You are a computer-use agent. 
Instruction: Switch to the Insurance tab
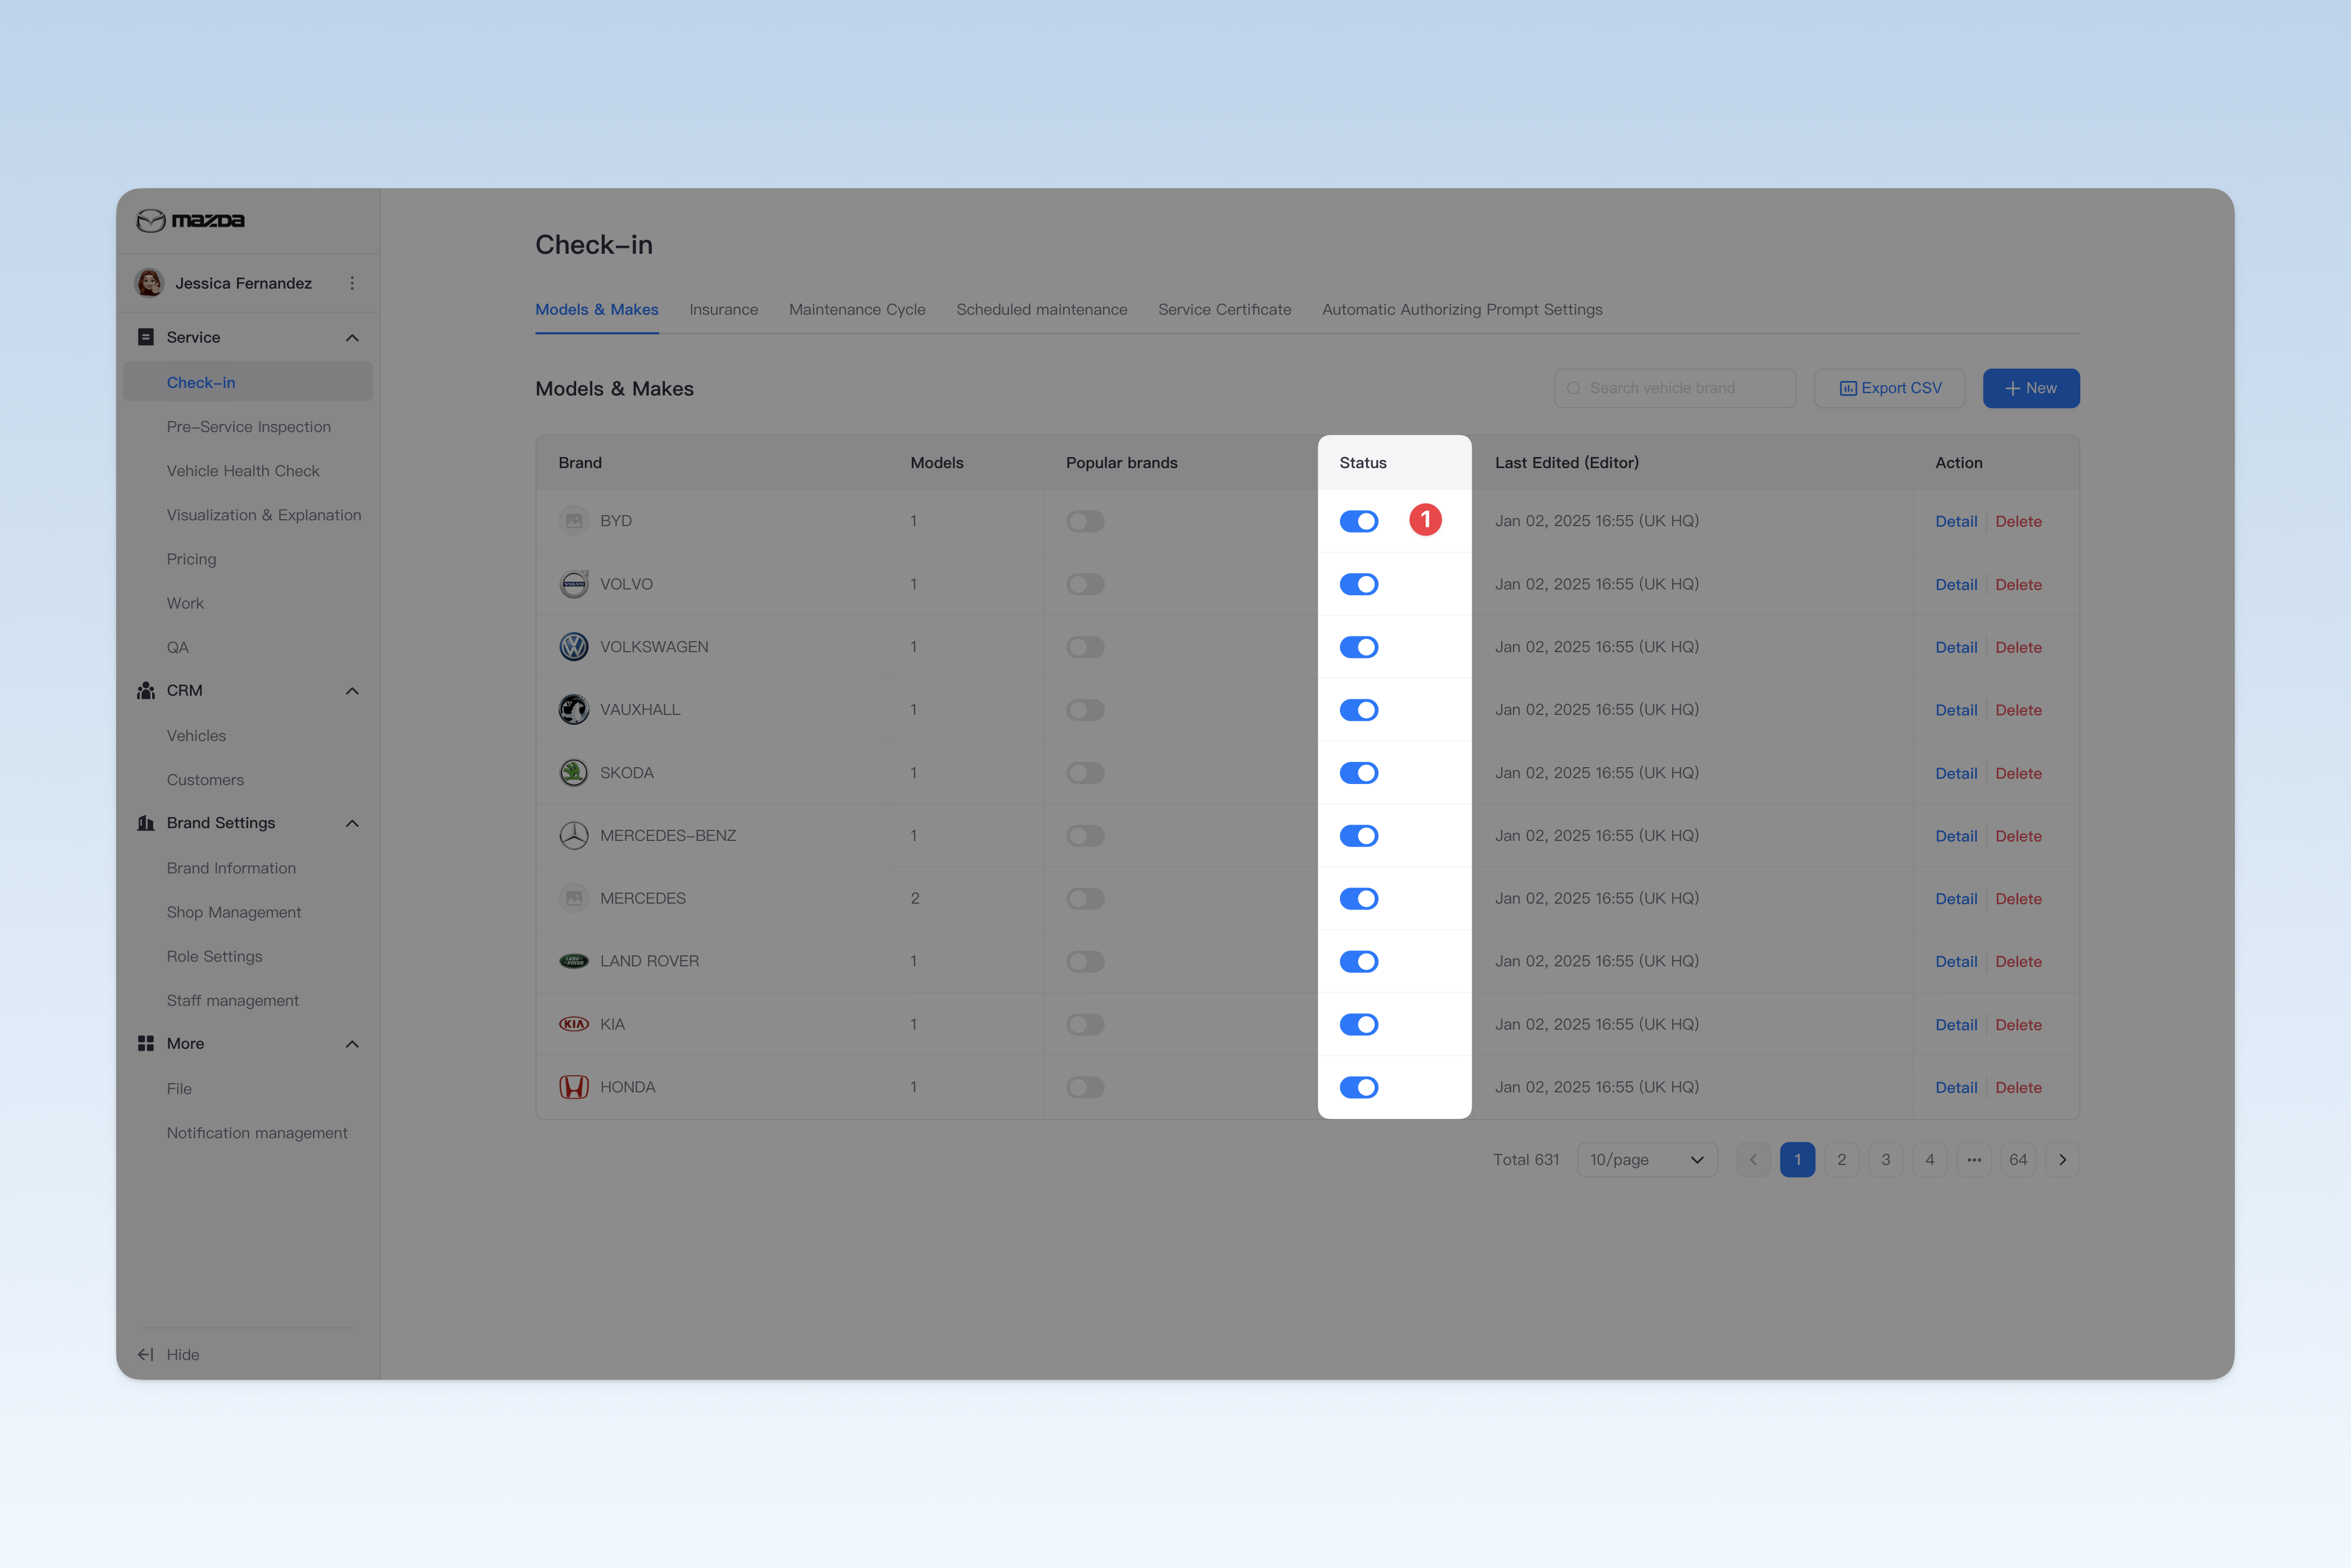pos(724,310)
